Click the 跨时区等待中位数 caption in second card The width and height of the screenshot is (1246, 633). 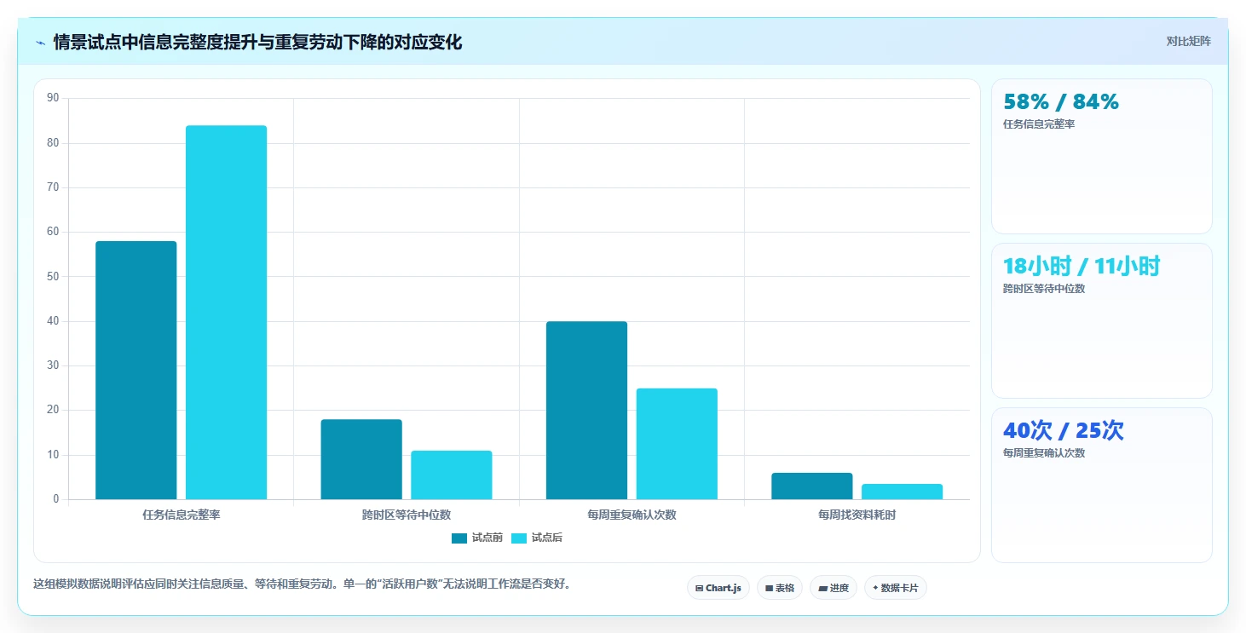1044,289
